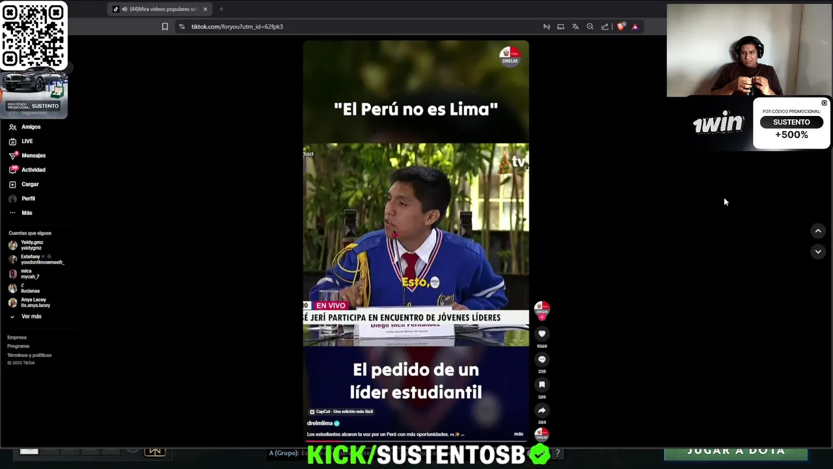Image resolution: width=833 pixels, height=469 pixels.
Task: Click the Cargar plus-square icon
Action: 12,184
